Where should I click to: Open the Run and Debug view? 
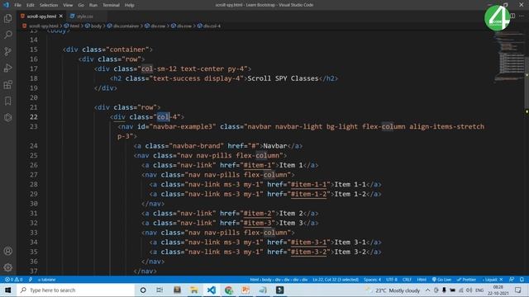[x=8, y=68]
